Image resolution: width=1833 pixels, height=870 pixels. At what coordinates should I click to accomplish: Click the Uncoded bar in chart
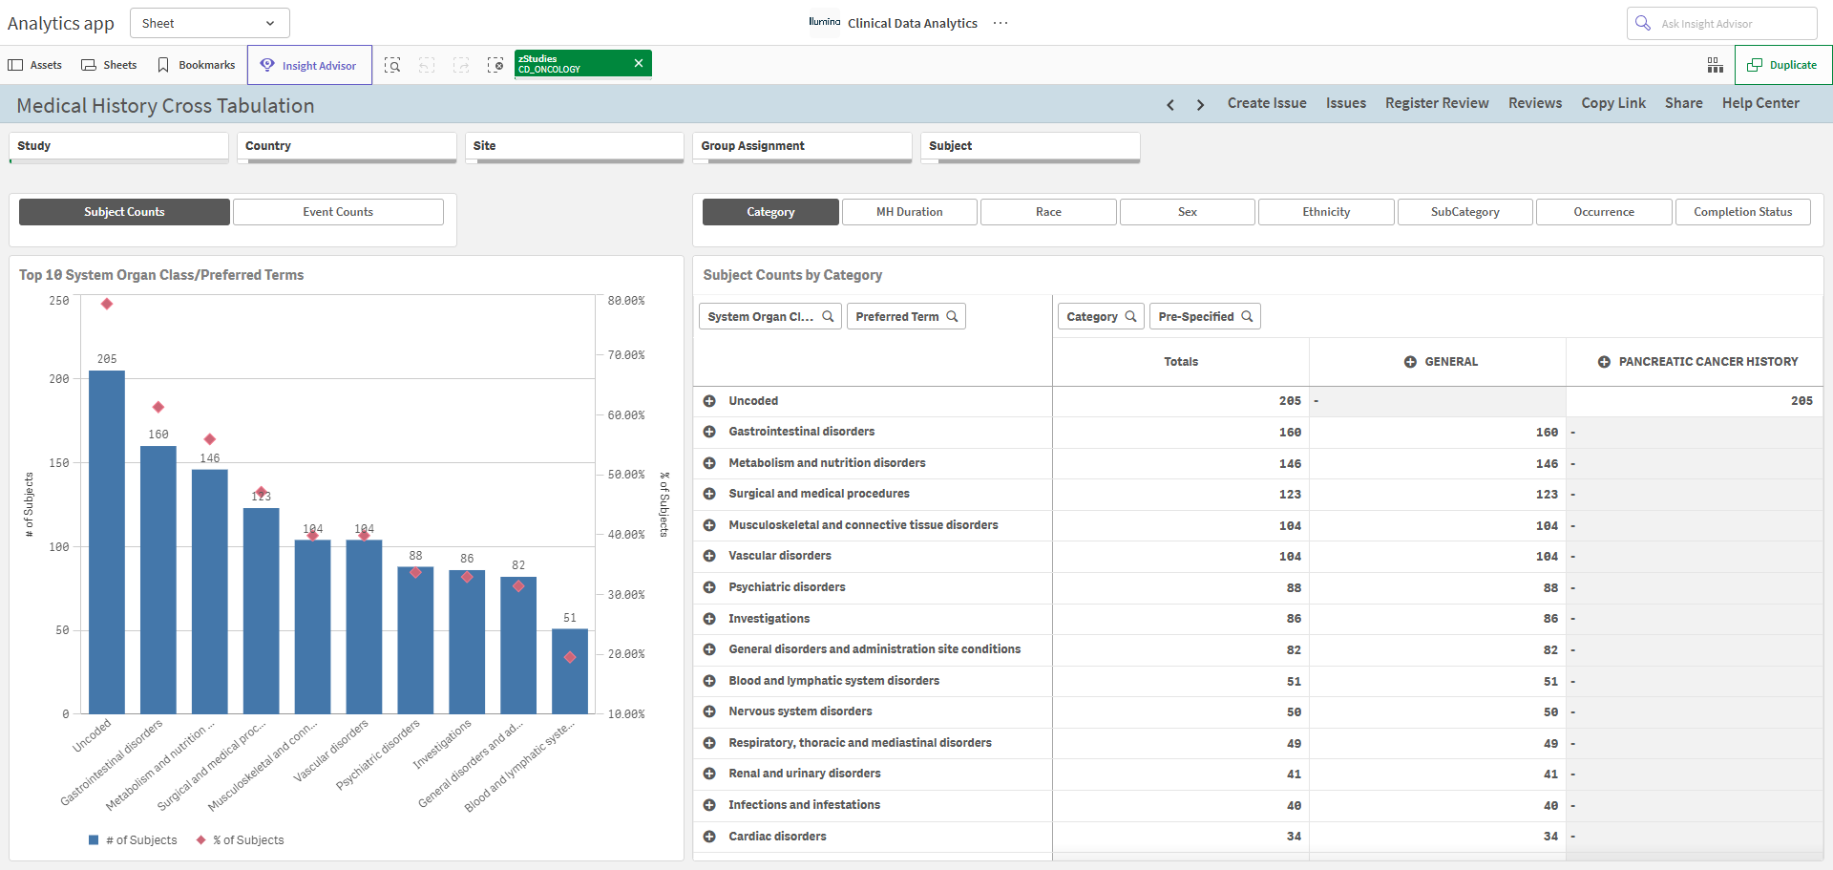coord(107,541)
